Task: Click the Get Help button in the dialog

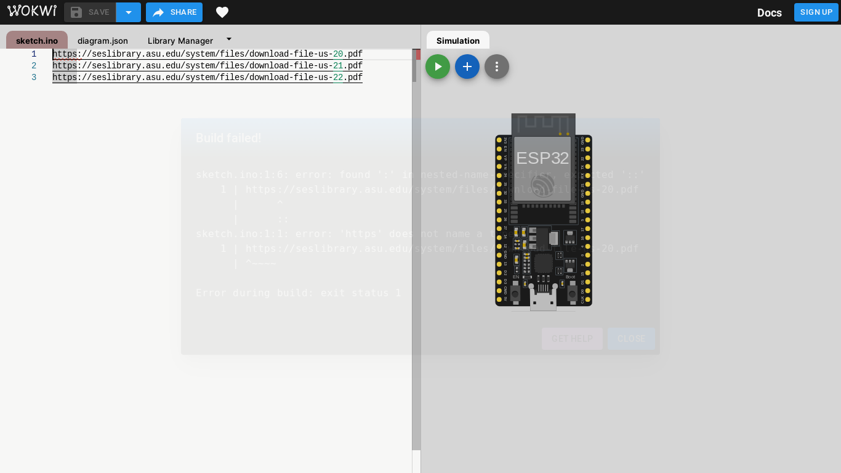Action: click(x=572, y=339)
